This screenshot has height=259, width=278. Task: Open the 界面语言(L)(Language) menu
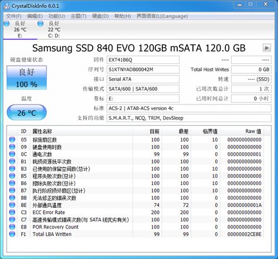(162, 16)
